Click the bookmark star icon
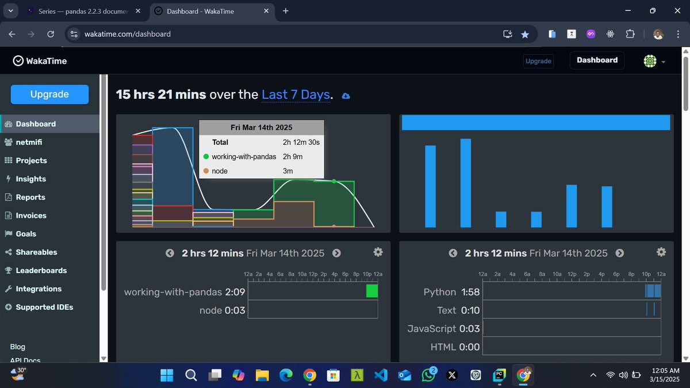Viewport: 690px width, 388px height. click(x=525, y=34)
